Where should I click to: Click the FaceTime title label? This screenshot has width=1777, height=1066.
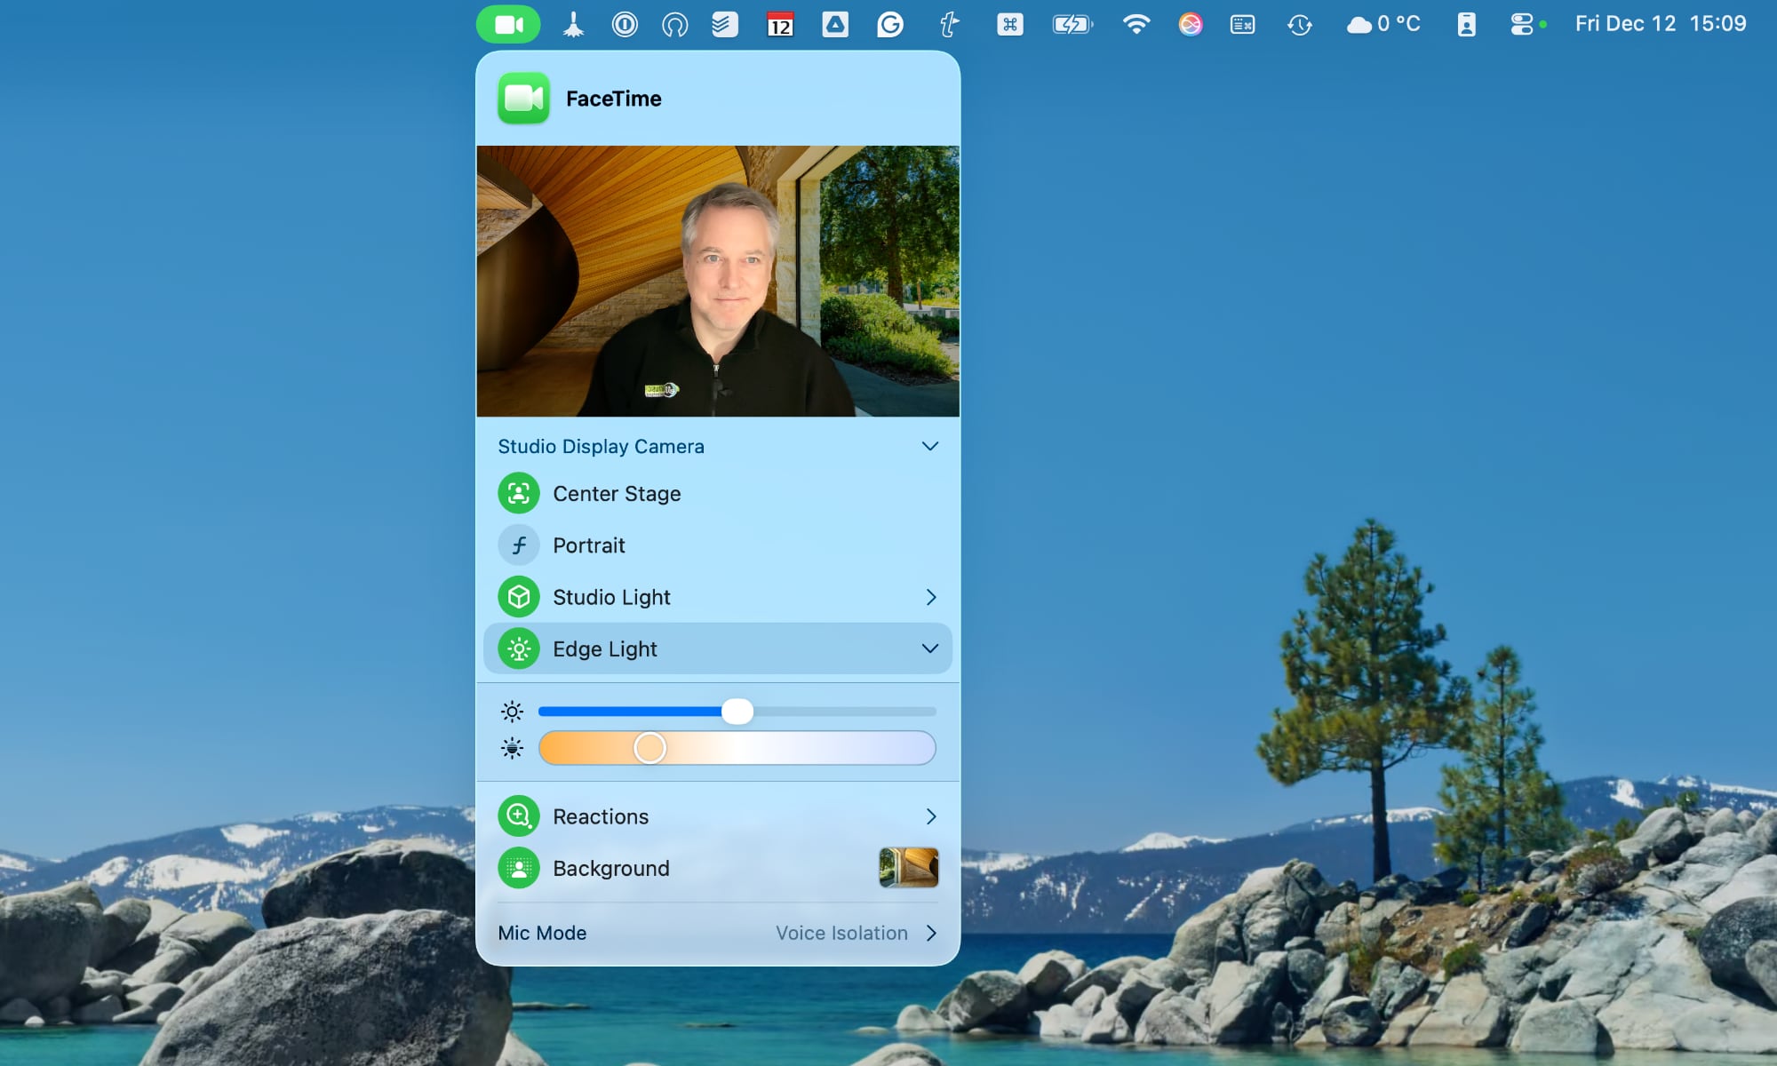click(614, 99)
